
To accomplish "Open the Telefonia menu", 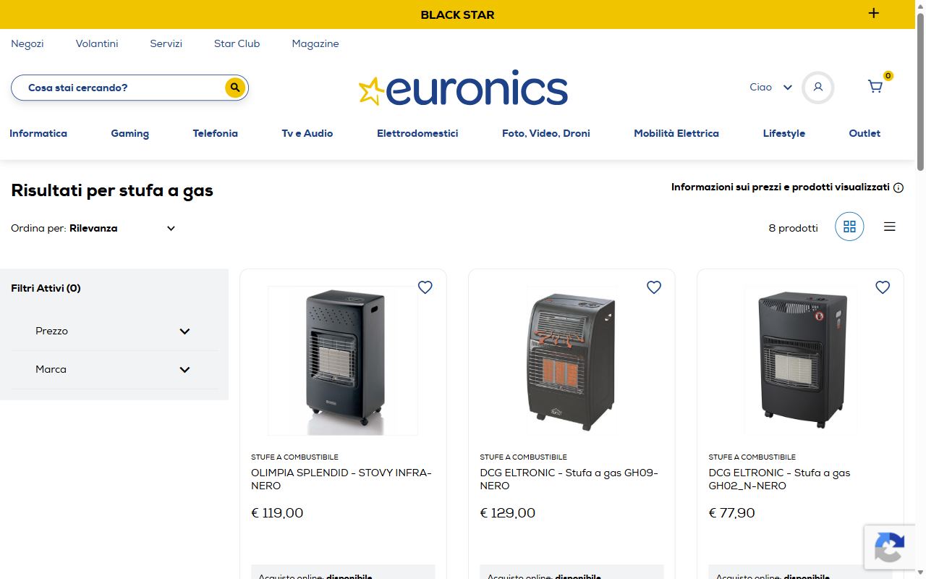I will tap(216, 133).
